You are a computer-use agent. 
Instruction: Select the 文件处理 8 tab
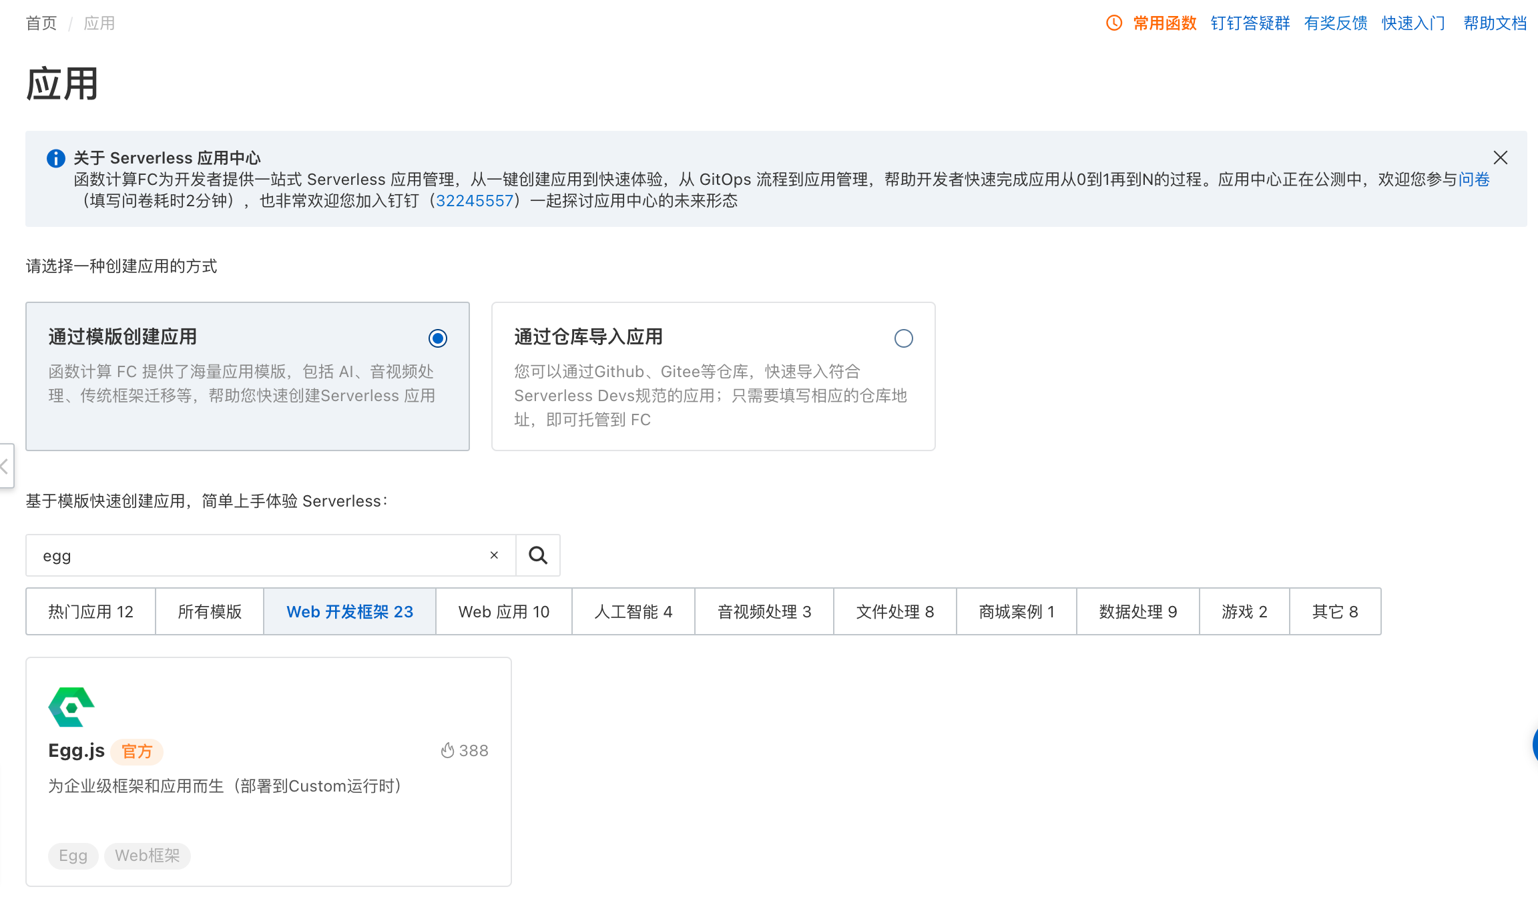pos(895,611)
